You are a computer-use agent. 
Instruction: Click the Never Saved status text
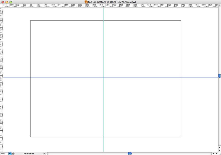point(29,153)
